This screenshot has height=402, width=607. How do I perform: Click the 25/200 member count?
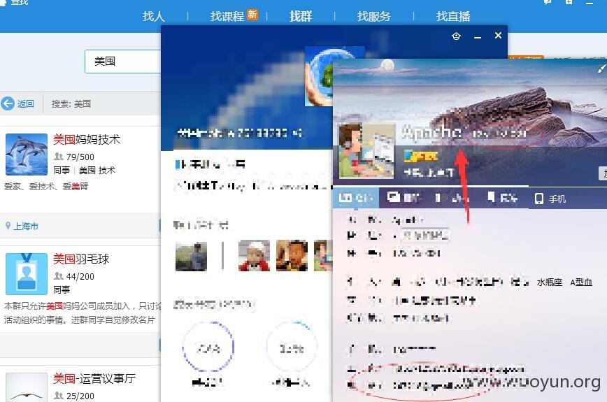(x=80, y=396)
